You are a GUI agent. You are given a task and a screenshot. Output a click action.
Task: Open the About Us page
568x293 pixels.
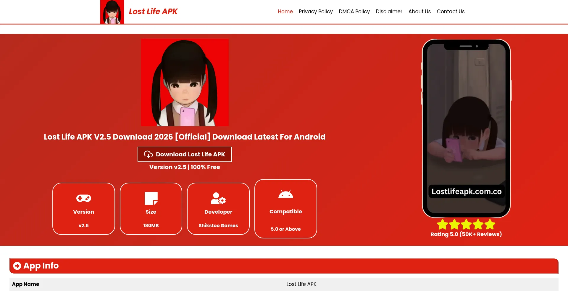(x=419, y=12)
